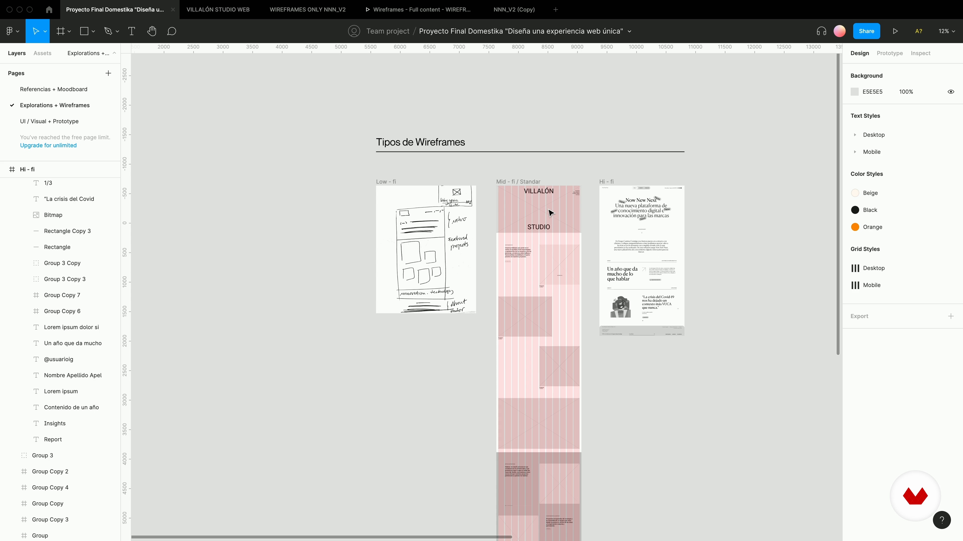Select the Hand tool
The width and height of the screenshot is (963, 541).
[x=151, y=31]
